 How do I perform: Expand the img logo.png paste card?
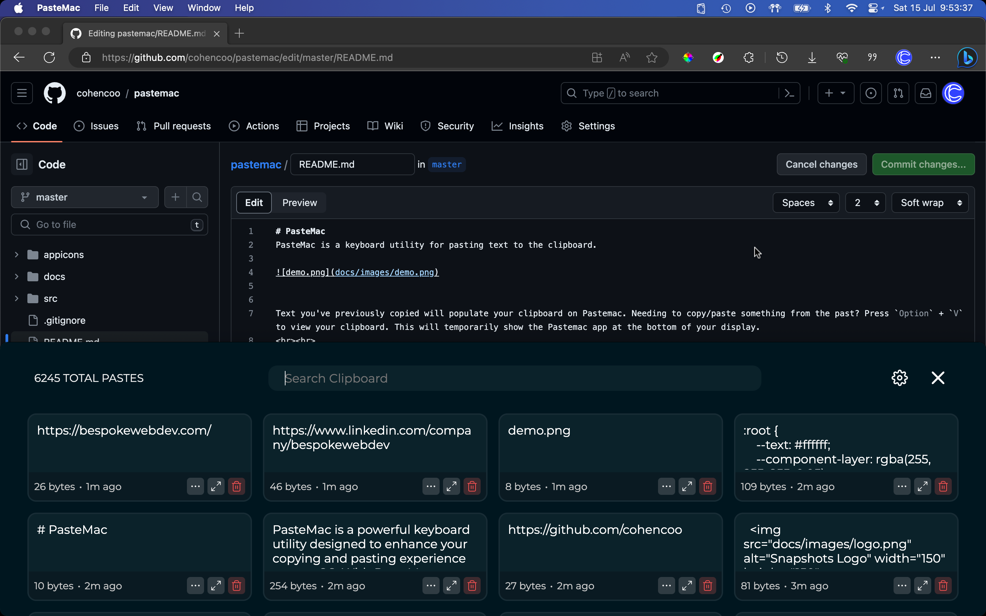click(922, 586)
